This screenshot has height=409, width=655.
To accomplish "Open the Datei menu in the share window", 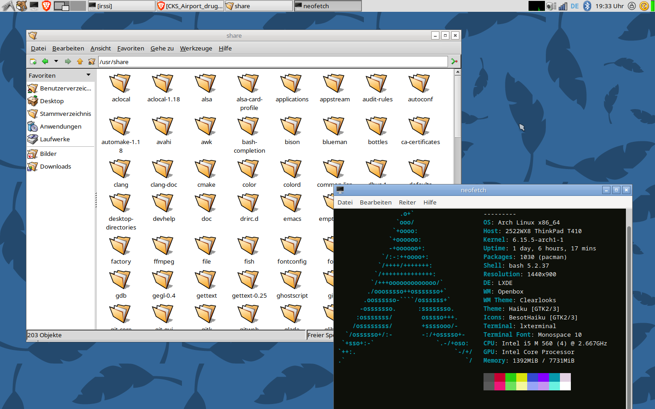I will tap(38, 48).
